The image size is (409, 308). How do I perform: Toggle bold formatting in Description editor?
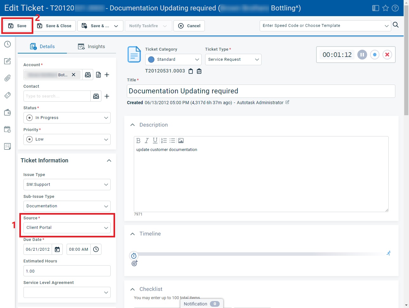[138, 141]
